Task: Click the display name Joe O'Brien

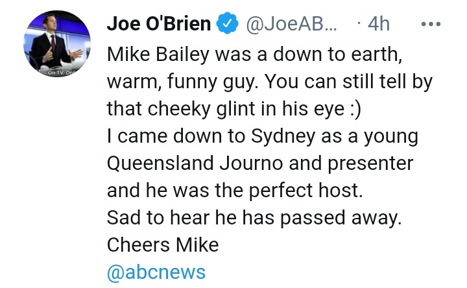Action: [158, 25]
